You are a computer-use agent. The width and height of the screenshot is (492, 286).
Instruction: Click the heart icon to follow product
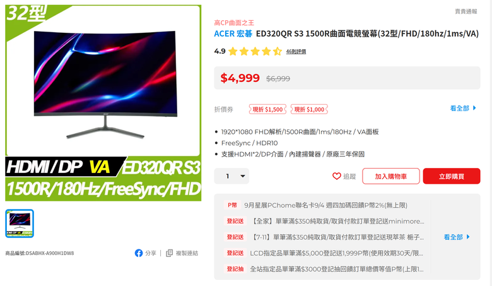336,176
